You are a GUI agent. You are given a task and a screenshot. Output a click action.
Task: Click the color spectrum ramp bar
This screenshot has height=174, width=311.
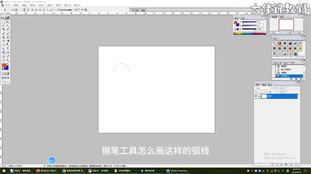[x=249, y=33]
